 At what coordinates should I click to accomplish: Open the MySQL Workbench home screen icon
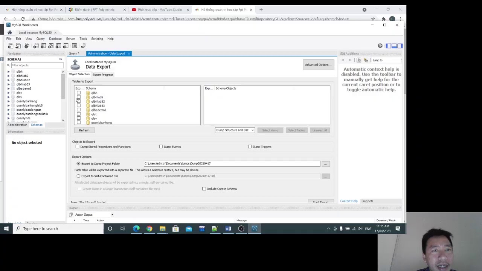coord(10,33)
